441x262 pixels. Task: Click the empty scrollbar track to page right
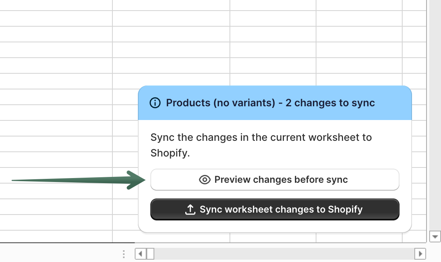(274, 254)
